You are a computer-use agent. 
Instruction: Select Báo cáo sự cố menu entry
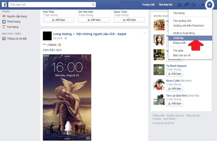click(182, 55)
